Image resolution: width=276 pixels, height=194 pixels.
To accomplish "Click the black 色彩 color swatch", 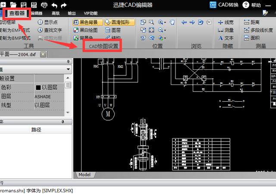I will 38,88.
